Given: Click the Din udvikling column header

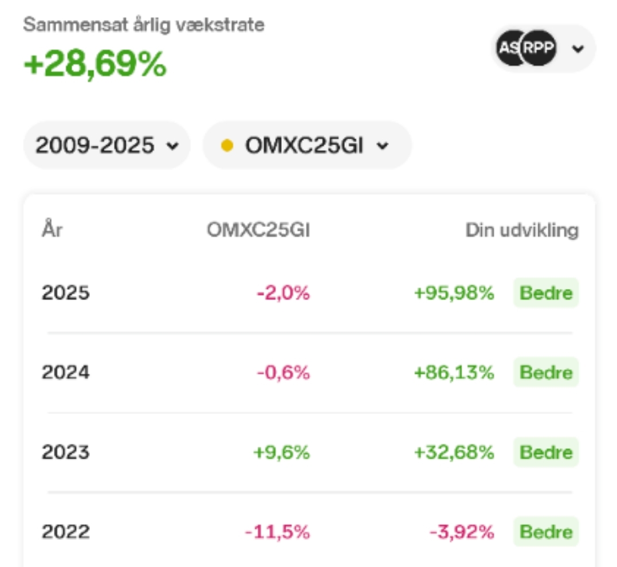Looking at the screenshot, I should (522, 230).
